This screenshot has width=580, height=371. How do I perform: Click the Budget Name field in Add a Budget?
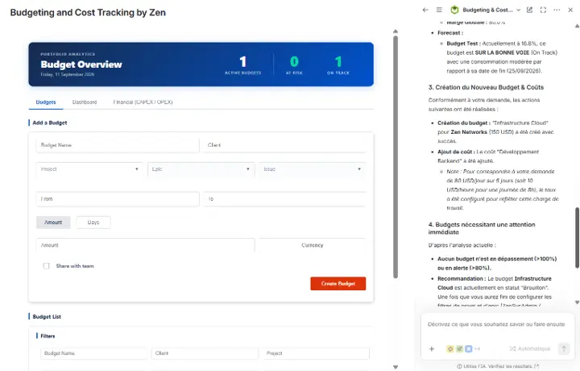tap(118, 145)
